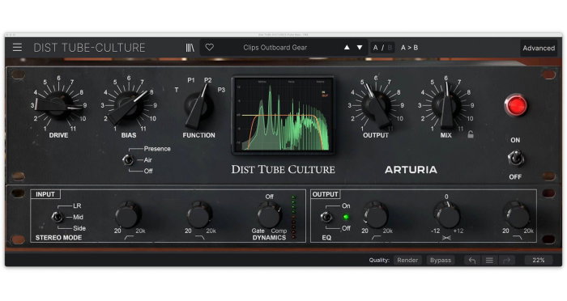Open preset name Clips Outboard Gear
The height and width of the screenshot is (301, 567).
tap(275, 48)
